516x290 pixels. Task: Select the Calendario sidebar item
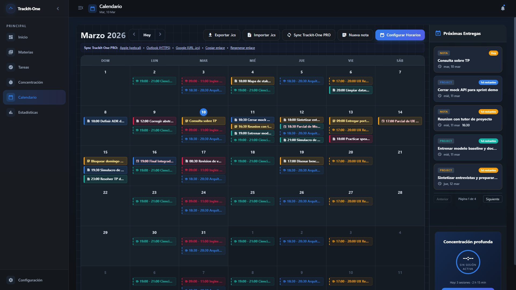coord(34,97)
